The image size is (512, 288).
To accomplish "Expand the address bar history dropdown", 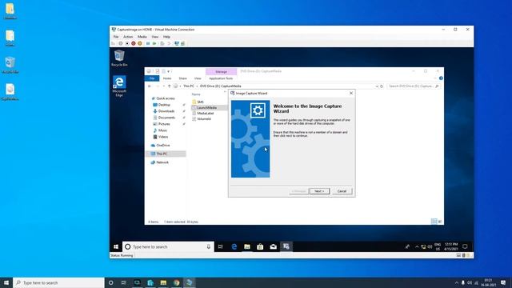I will tap(377, 86).
